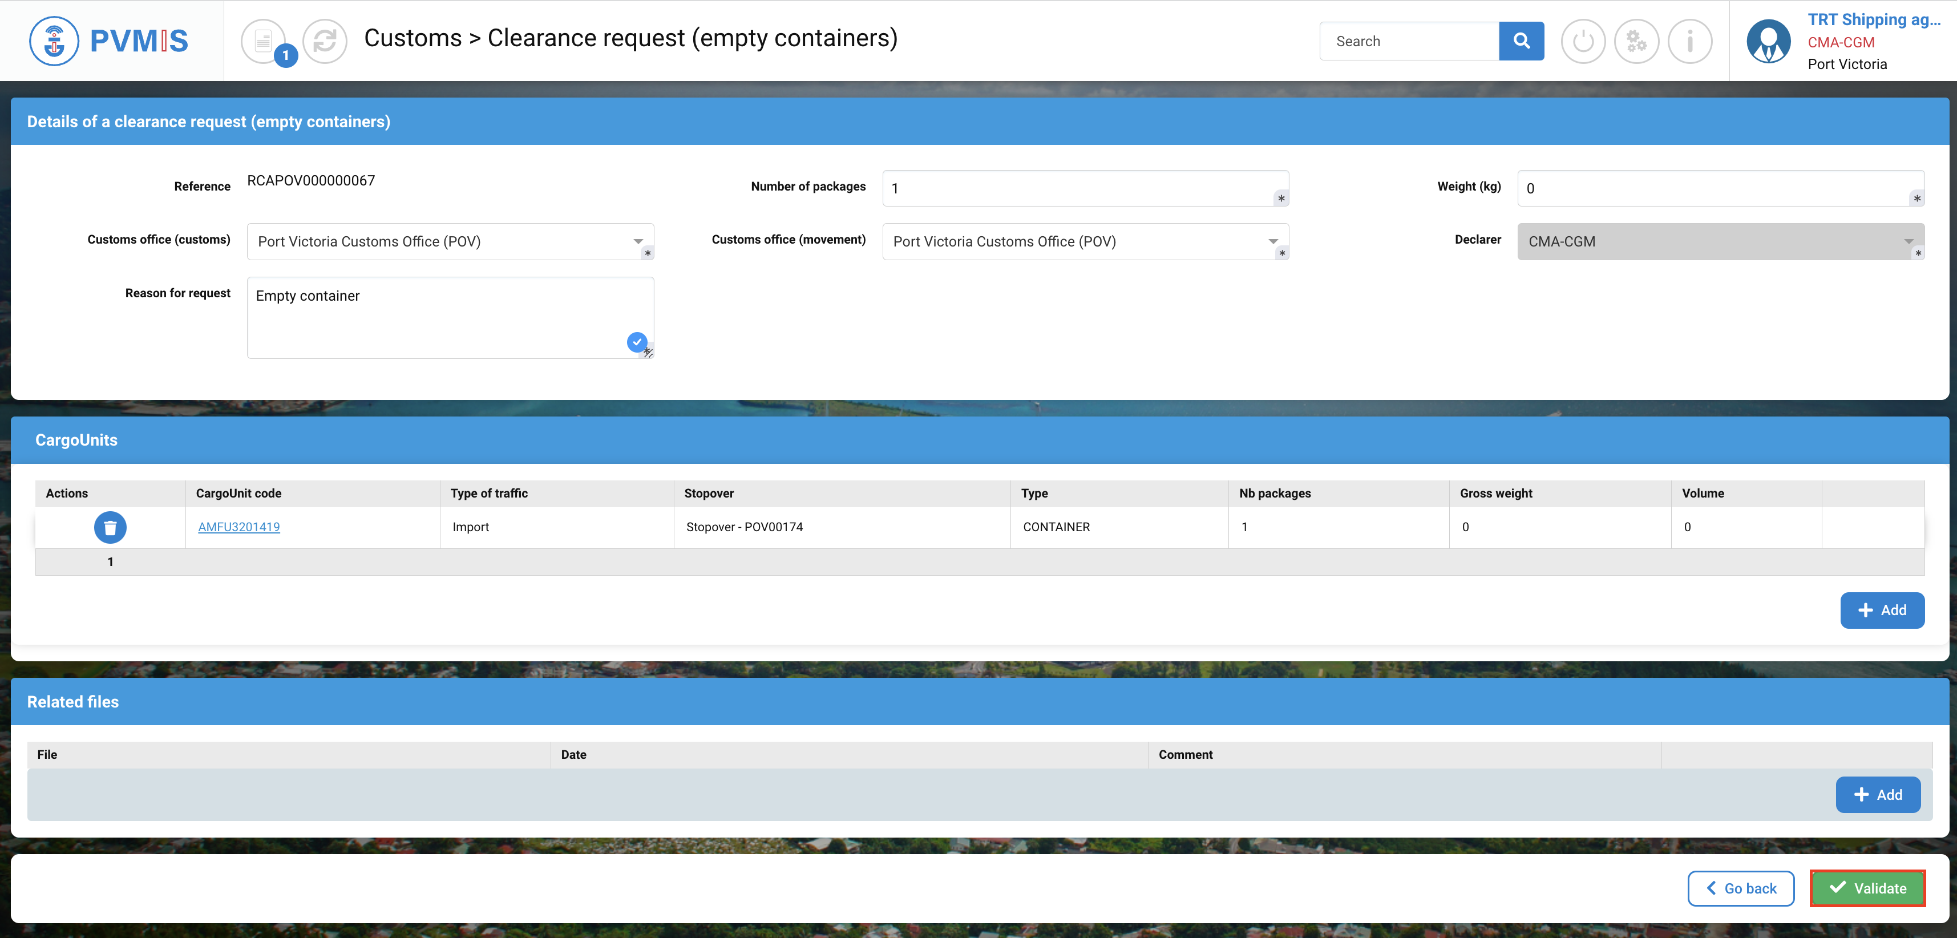Screen dimensions: 1957x938
Task: Go to cargo units page 1
Action: point(110,562)
